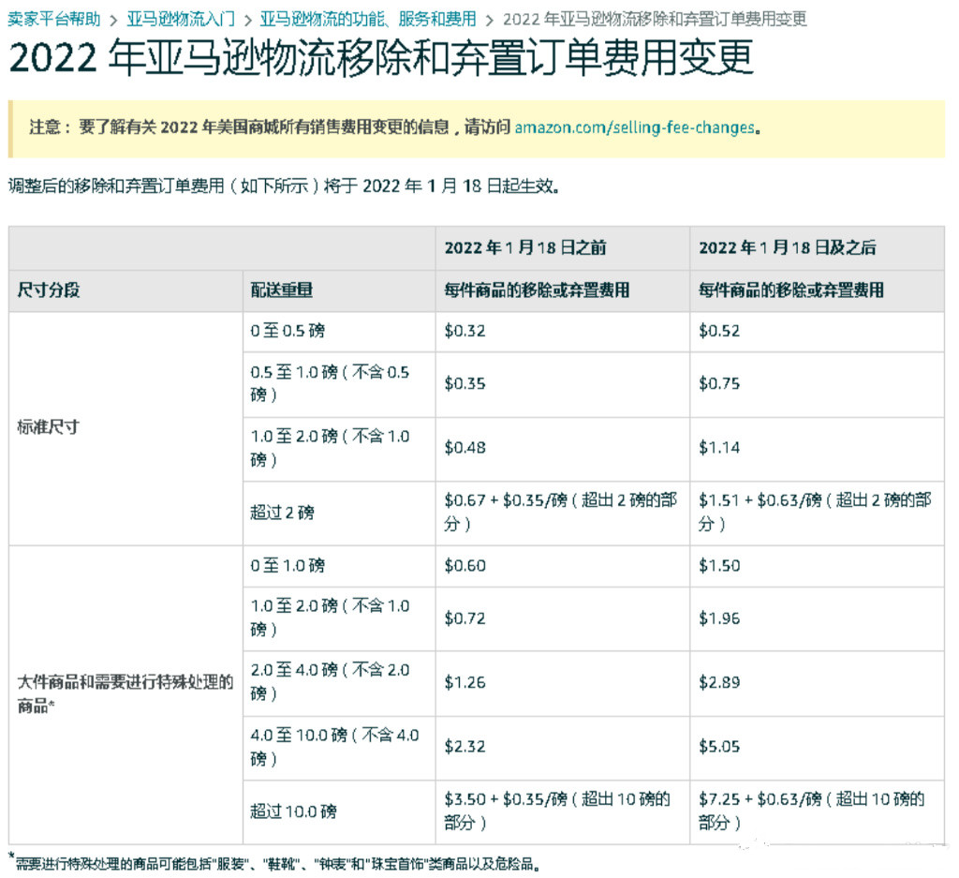Click the 2022 年 1 月 18 日之前 header cell
959x878 pixels.
[525, 247]
